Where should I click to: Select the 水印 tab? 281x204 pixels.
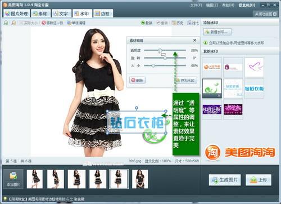pyautogui.click(x=82, y=14)
